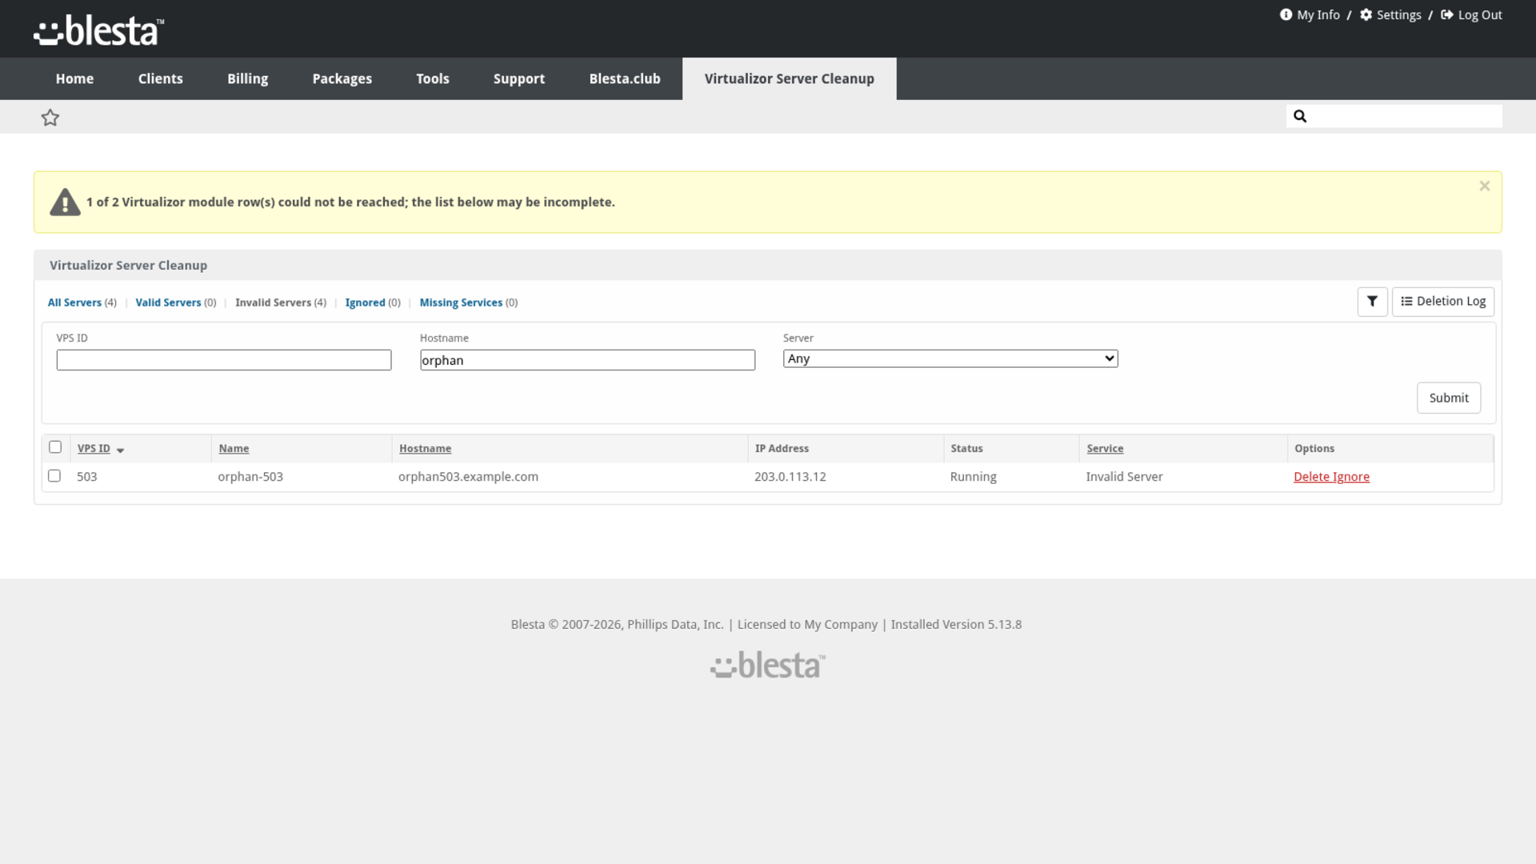This screenshot has width=1536, height=864.
Task: Click the search magnifier icon
Action: [1300, 116]
